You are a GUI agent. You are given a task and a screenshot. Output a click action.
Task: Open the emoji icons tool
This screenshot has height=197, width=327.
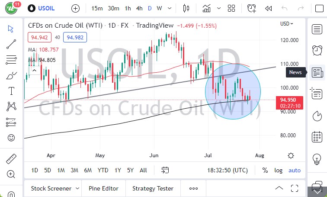(12, 138)
